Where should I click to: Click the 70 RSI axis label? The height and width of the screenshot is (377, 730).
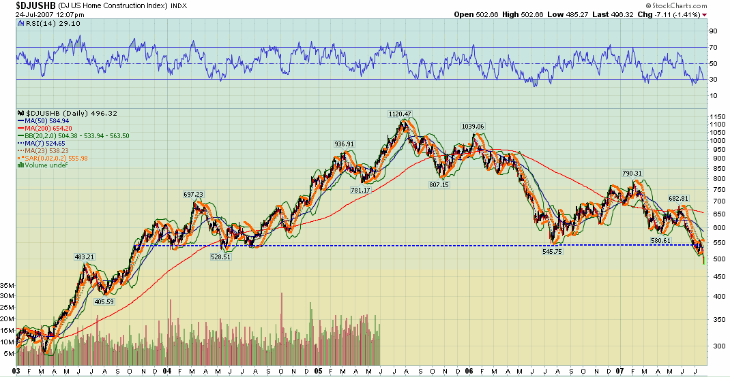[x=712, y=48]
